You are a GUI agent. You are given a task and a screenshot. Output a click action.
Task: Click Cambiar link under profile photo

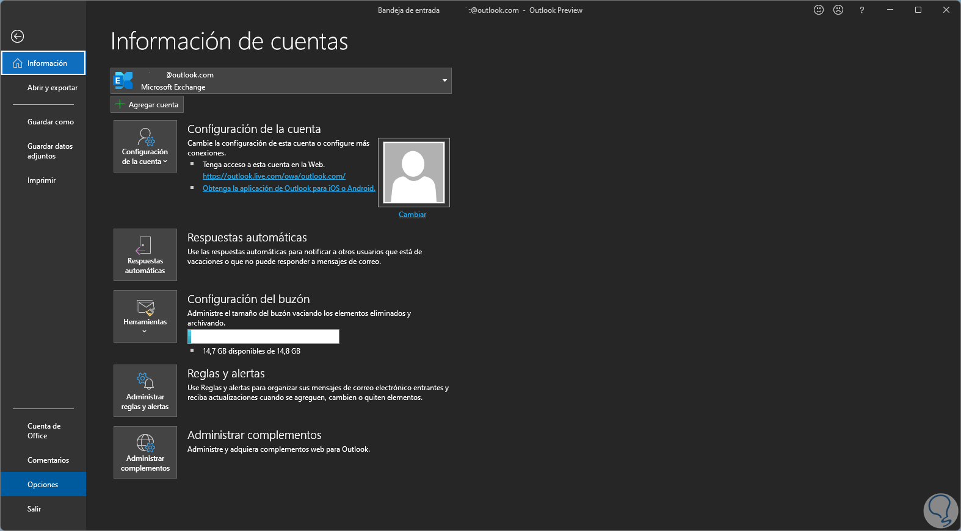pyautogui.click(x=412, y=215)
